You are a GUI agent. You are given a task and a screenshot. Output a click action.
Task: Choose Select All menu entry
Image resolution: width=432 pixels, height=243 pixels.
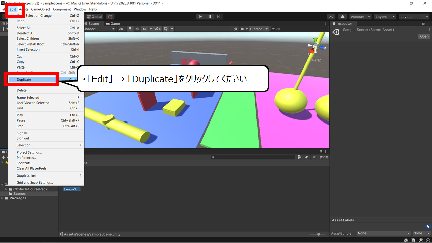pyautogui.click(x=46, y=28)
